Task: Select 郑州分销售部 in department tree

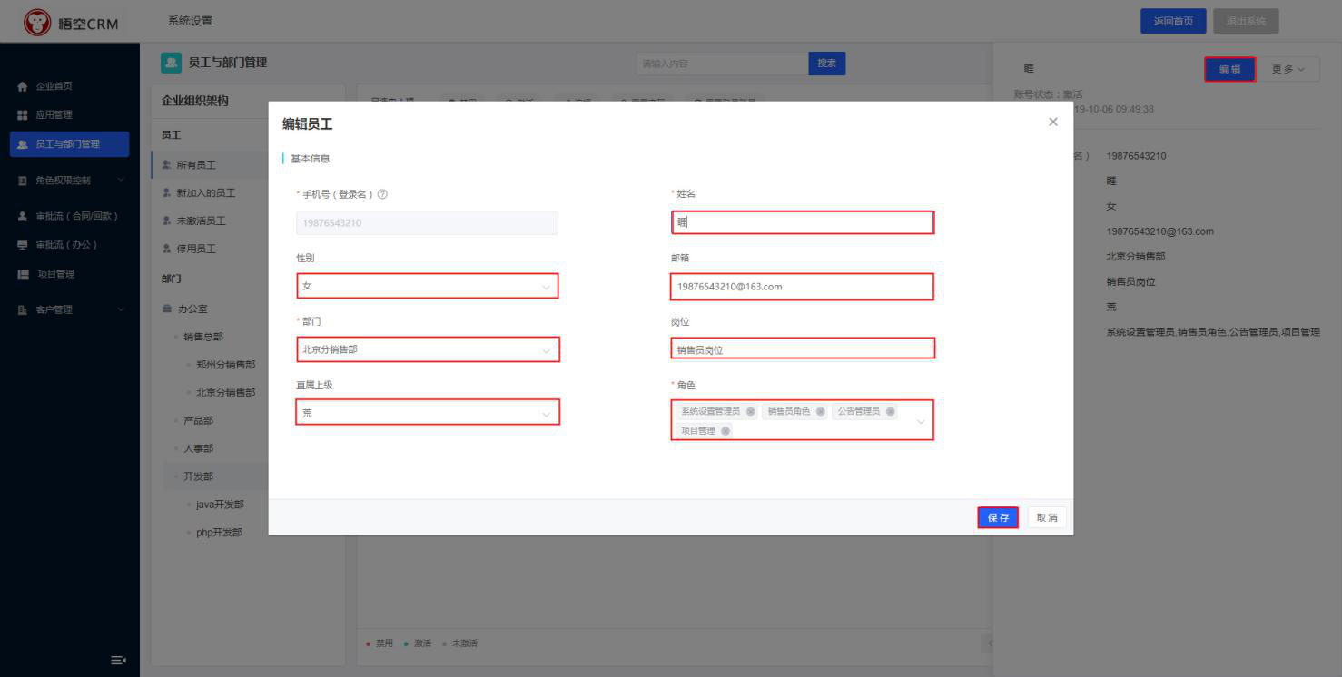Action: point(225,365)
